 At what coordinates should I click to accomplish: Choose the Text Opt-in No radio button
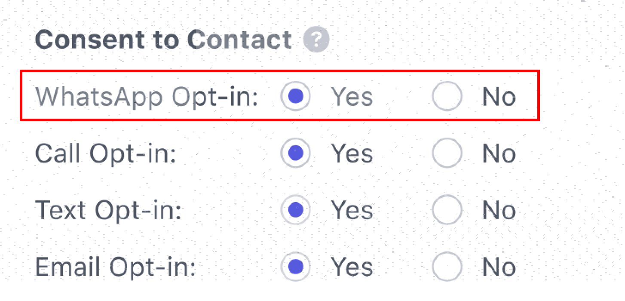(x=447, y=210)
